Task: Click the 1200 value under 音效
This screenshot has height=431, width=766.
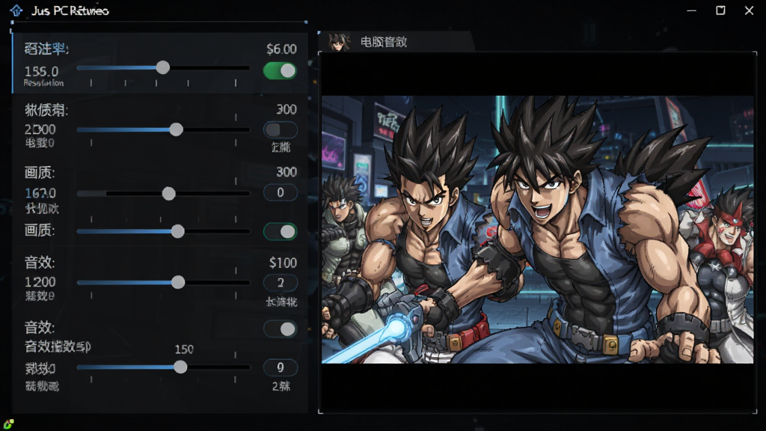Action: pos(40,282)
